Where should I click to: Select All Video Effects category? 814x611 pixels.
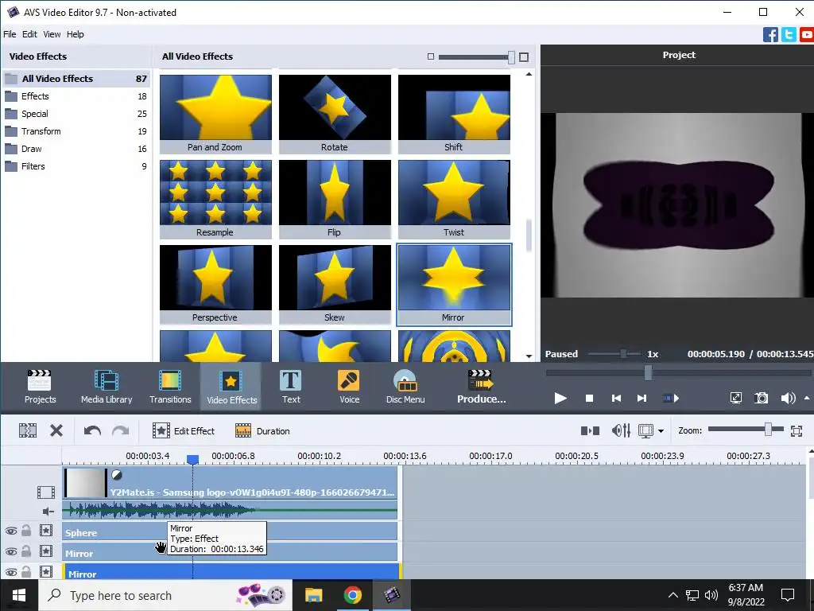[76, 79]
